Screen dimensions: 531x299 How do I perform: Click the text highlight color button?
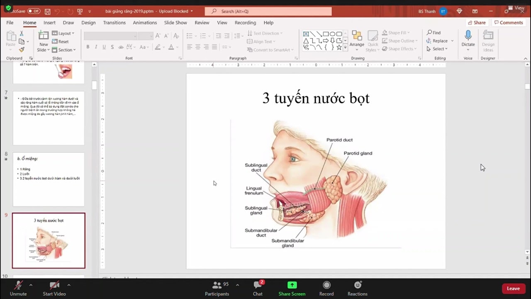pyautogui.click(x=158, y=47)
